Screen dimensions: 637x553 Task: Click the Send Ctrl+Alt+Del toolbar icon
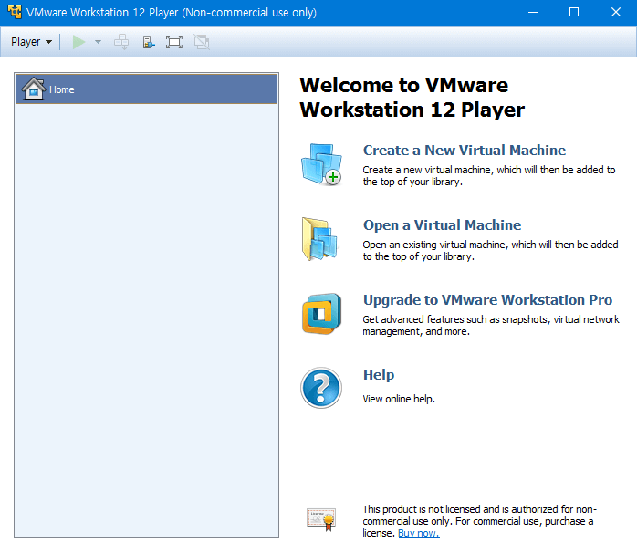pos(121,42)
